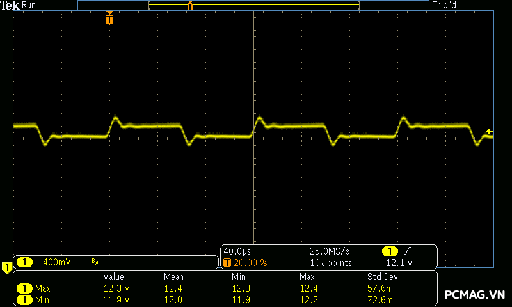Select the Min measurement row badge
The width and height of the screenshot is (512, 307).
point(25,299)
